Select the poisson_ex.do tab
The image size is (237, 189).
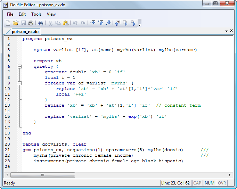(x=25, y=32)
